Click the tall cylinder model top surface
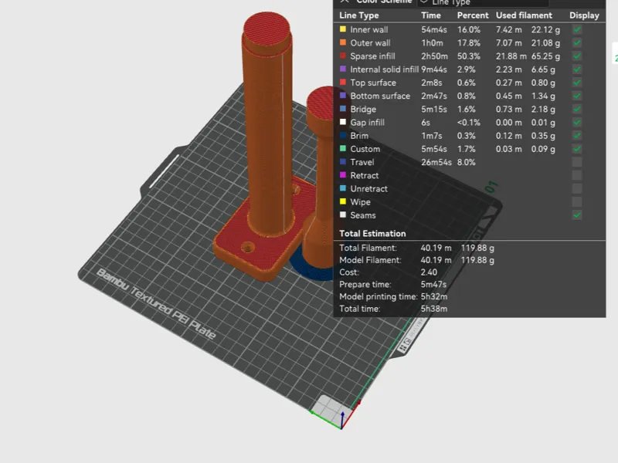This screenshot has height=463, width=618. (x=267, y=29)
